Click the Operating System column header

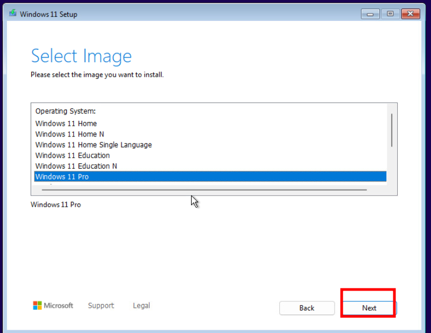(66, 111)
